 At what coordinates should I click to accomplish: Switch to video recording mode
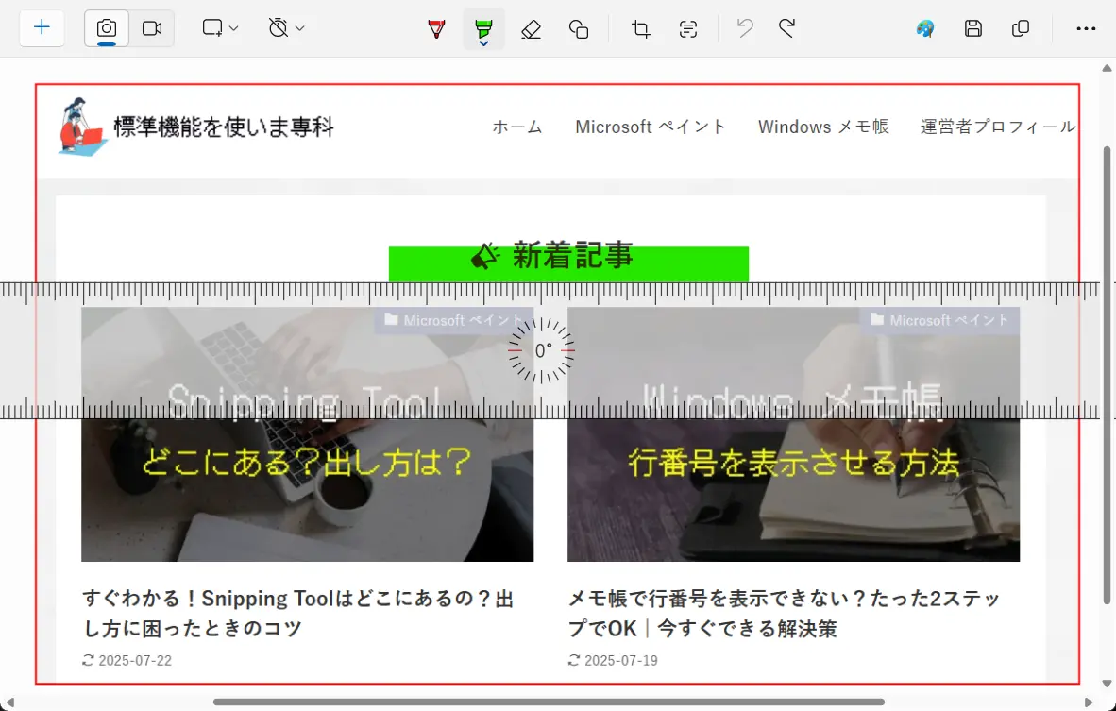click(x=152, y=28)
